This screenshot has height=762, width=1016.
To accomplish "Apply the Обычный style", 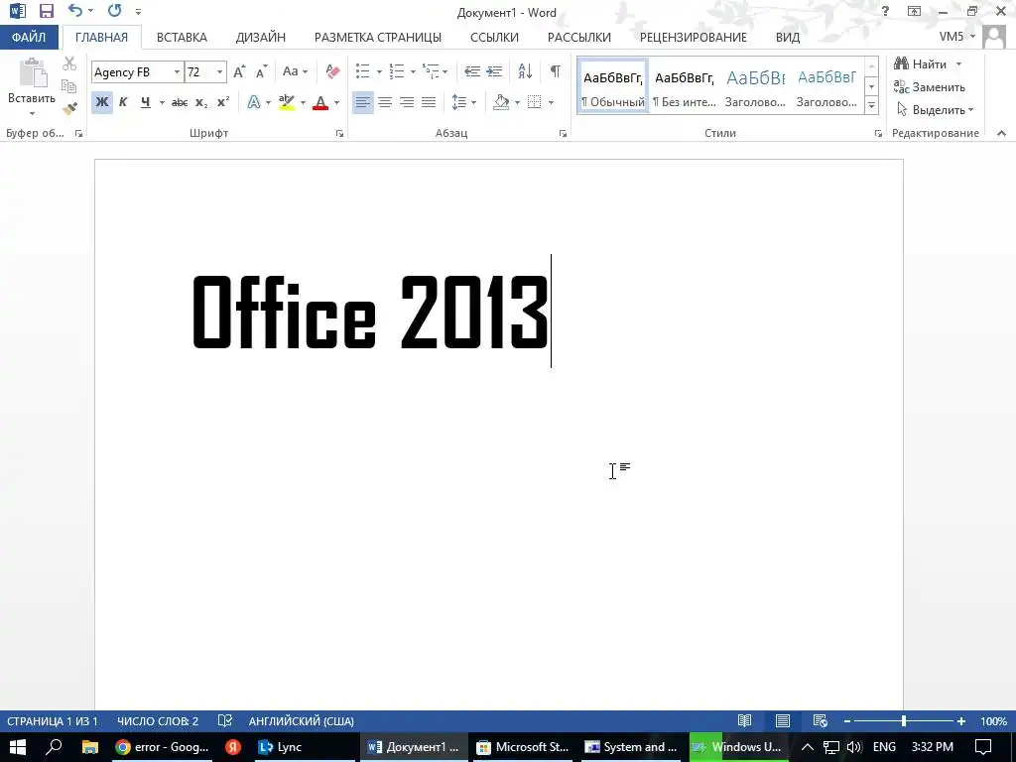I will pos(613,86).
